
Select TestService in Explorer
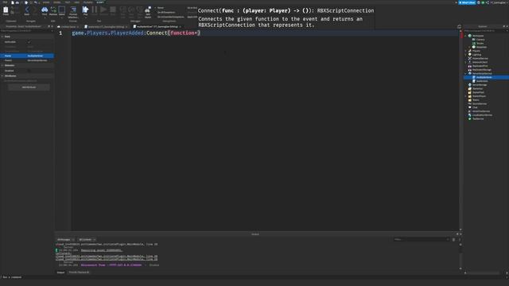coord(478,118)
